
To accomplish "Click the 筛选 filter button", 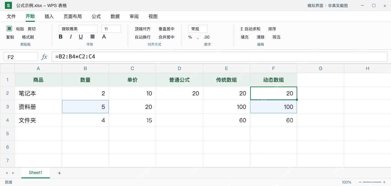I will coord(276,37).
